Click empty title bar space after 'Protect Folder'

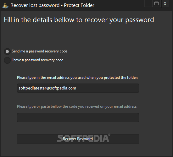click(119, 5)
